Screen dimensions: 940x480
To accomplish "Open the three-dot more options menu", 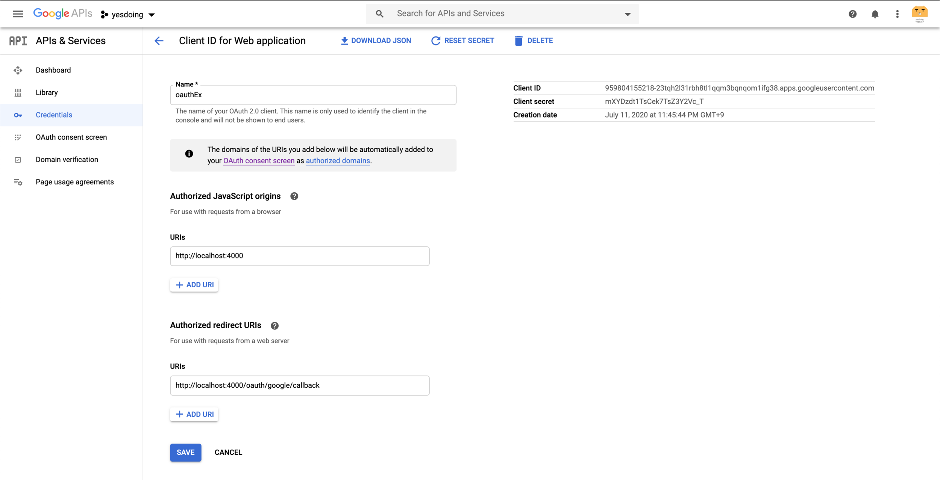I will (897, 14).
